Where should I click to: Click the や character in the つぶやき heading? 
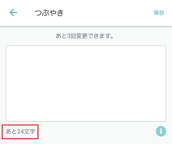tap(53, 13)
